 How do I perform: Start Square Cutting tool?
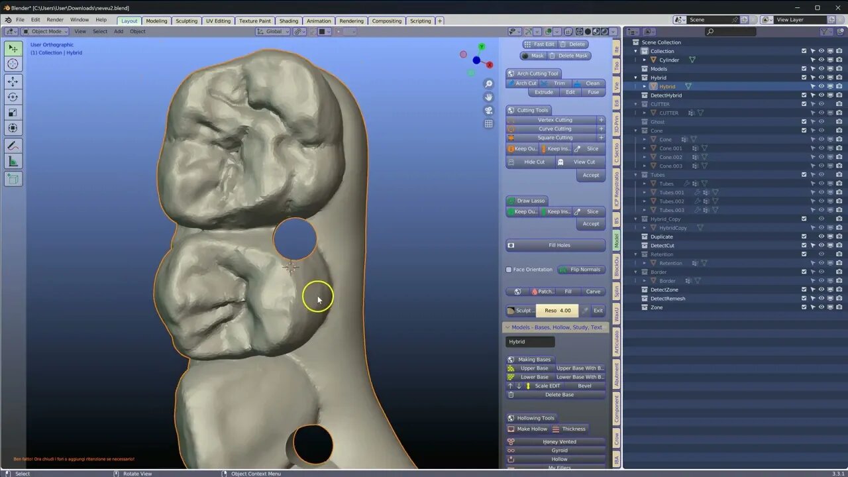[x=551, y=138]
